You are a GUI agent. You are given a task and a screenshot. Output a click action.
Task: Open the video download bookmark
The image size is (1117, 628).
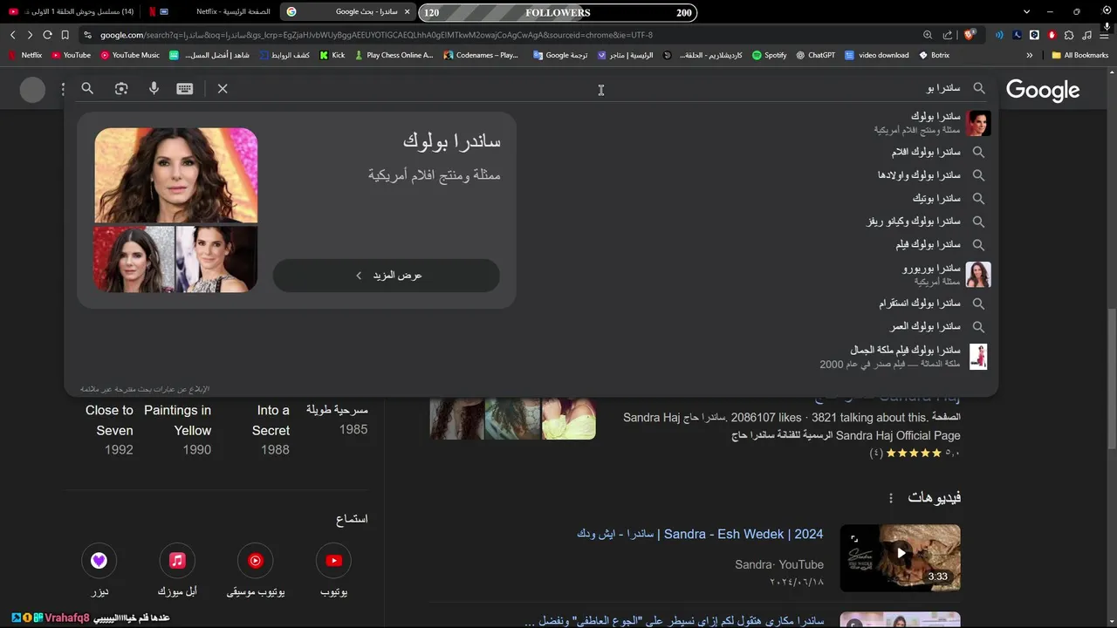[876, 55]
